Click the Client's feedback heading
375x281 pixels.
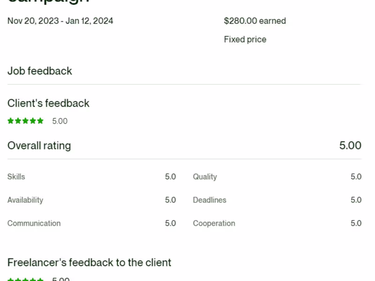click(x=48, y=103)
